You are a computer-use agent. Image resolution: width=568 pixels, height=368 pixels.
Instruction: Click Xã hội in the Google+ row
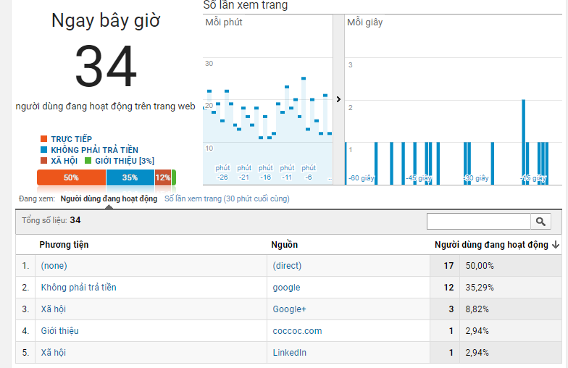click(54, 309)
